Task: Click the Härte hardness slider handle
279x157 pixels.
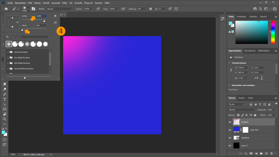Action: 22,30
